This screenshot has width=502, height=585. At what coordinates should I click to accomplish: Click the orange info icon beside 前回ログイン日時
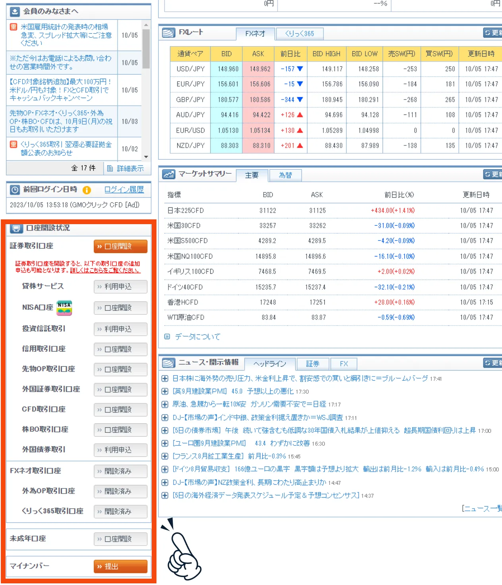87,190
